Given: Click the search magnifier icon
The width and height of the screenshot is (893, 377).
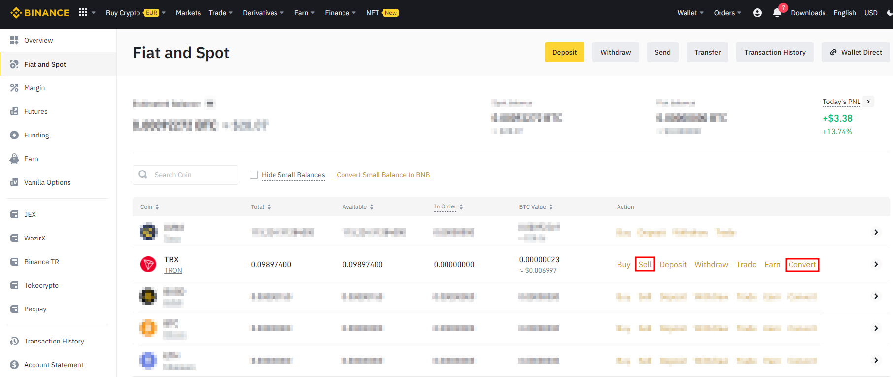Looking at the screenshot, I should [x=143, y=174].
